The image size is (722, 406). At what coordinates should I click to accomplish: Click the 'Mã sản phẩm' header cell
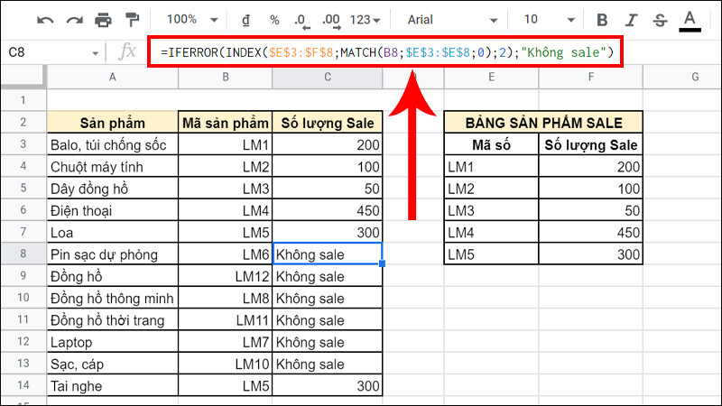(225, 123)
